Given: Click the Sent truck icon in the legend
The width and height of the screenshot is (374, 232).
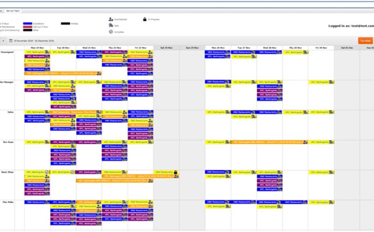Looking at the screenshot, I should 111,25.
